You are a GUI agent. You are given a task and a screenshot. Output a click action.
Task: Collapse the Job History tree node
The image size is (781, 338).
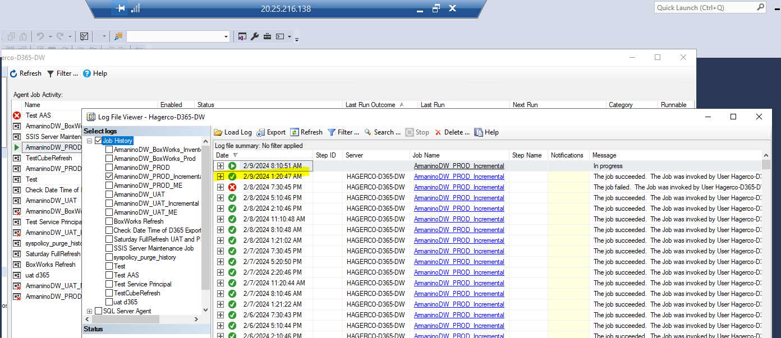click(x=89, y=141)
